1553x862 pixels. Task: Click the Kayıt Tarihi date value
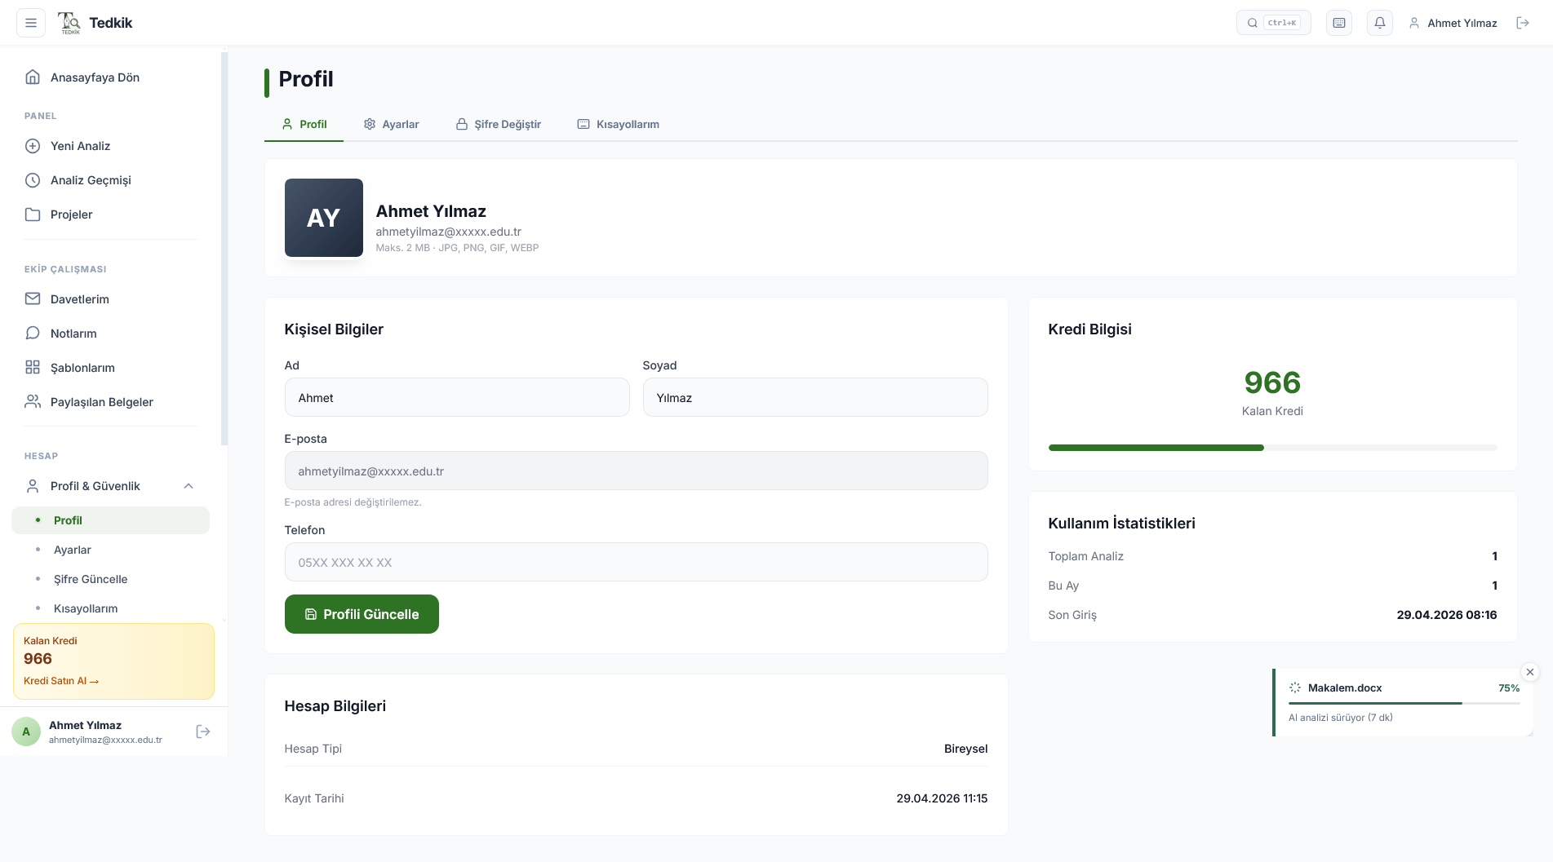click(942, 798)
